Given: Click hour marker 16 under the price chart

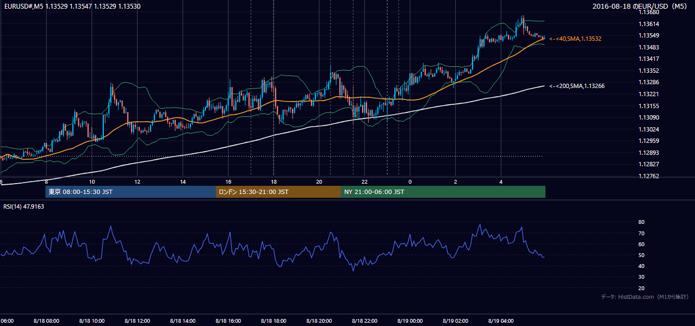Looking at the screenshot, I should [x=228, y=181].
